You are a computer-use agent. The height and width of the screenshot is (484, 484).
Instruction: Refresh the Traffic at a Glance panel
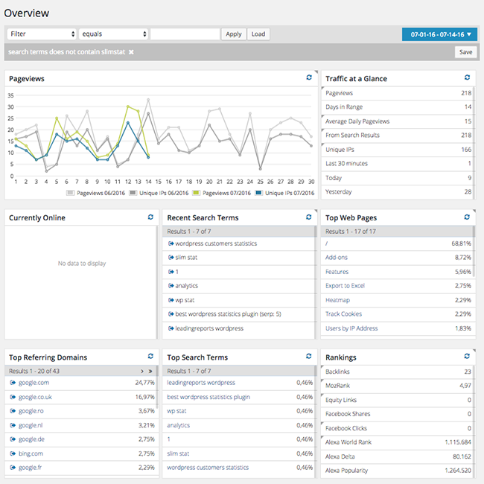(x=467, y=77)
